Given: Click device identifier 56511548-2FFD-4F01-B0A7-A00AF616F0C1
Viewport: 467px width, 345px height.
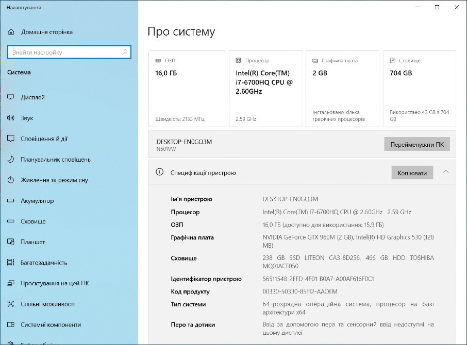Looking at the screenshot, I should pyautogui.click(x=318, y=279).
